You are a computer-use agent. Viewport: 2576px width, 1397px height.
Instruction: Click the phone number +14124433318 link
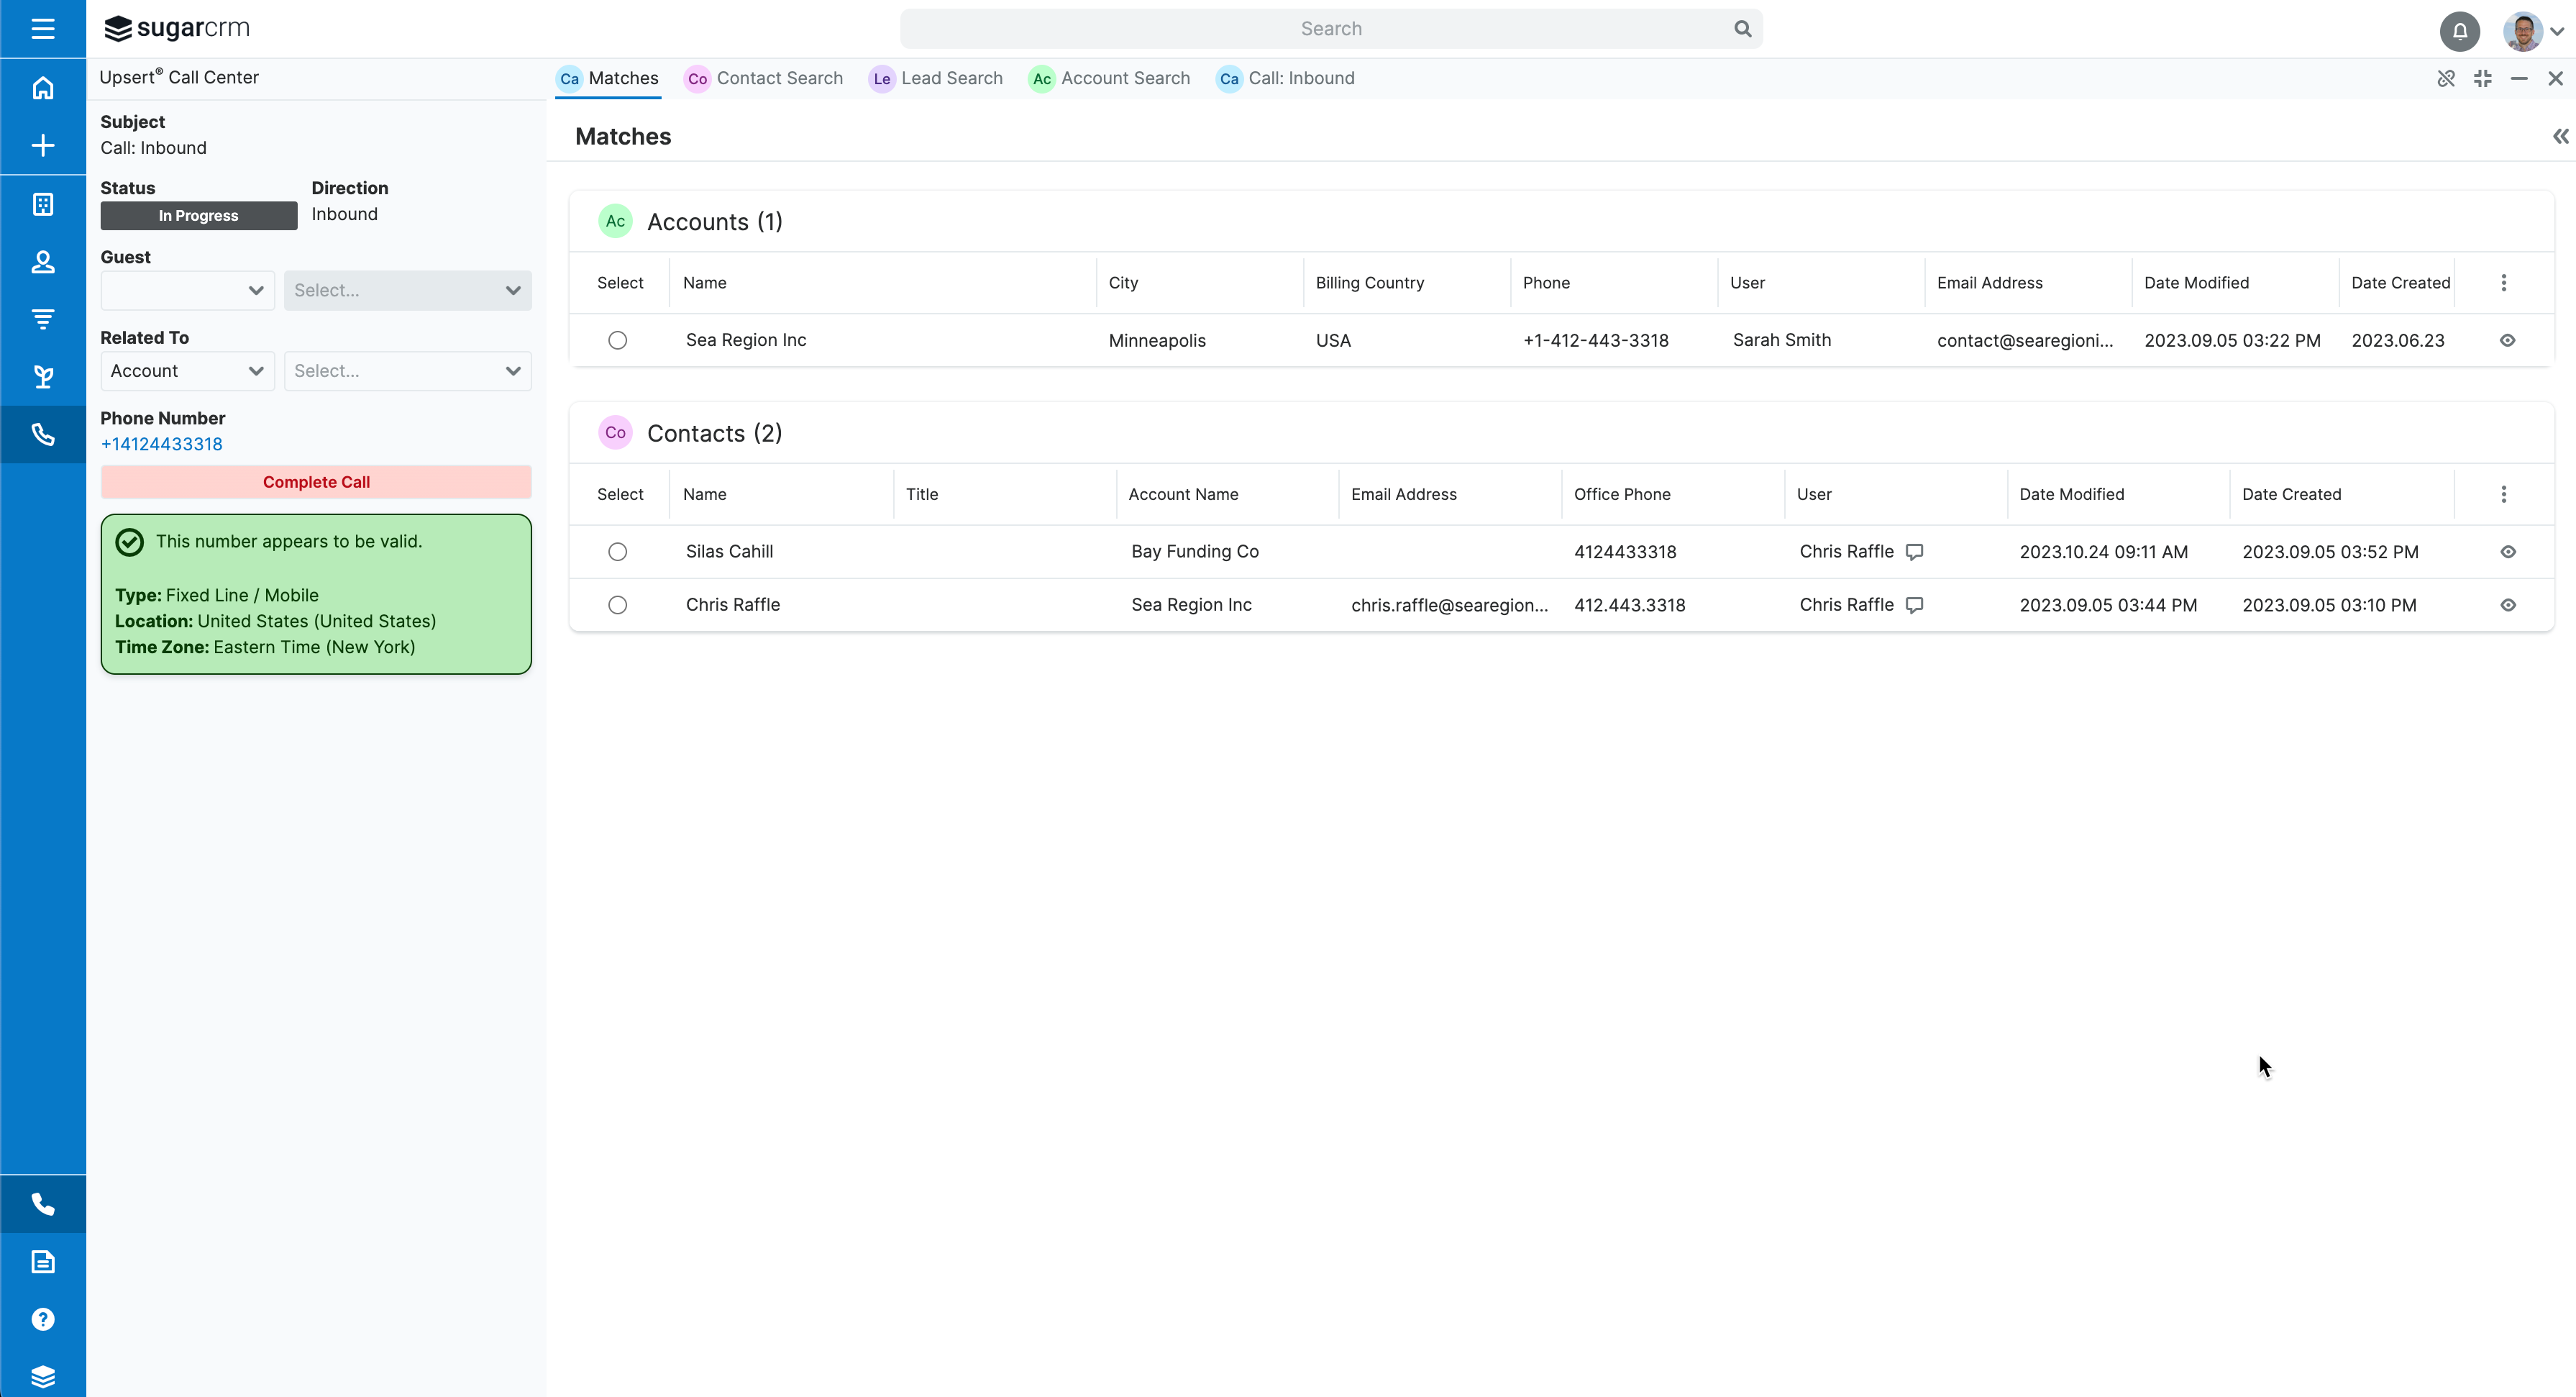pos(161,444)
